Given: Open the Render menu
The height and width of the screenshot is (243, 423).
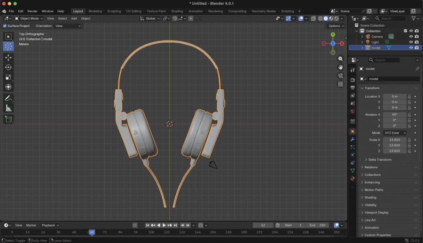Looking at the screenshot, I should (32, 11).
